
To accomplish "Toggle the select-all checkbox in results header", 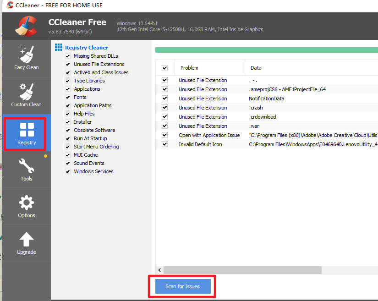I will [x=164, y=68].
